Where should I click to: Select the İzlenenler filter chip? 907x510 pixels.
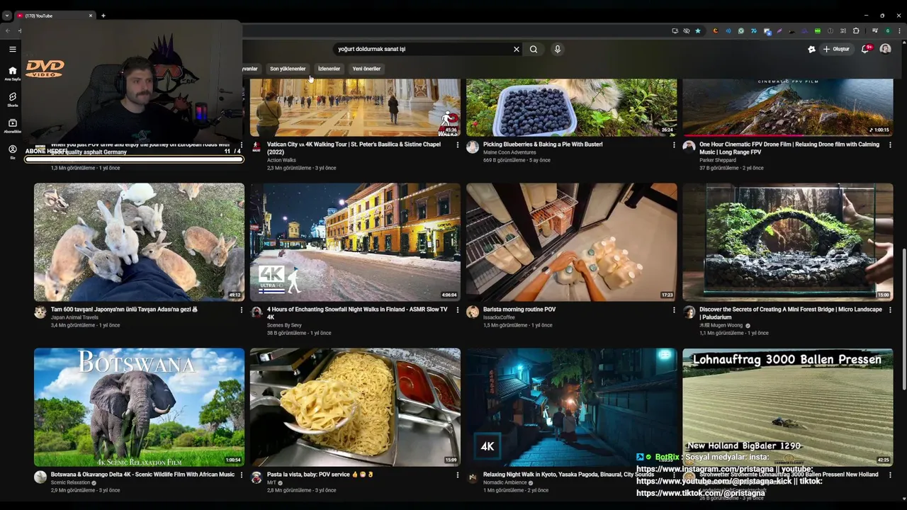tap(329, 69)
